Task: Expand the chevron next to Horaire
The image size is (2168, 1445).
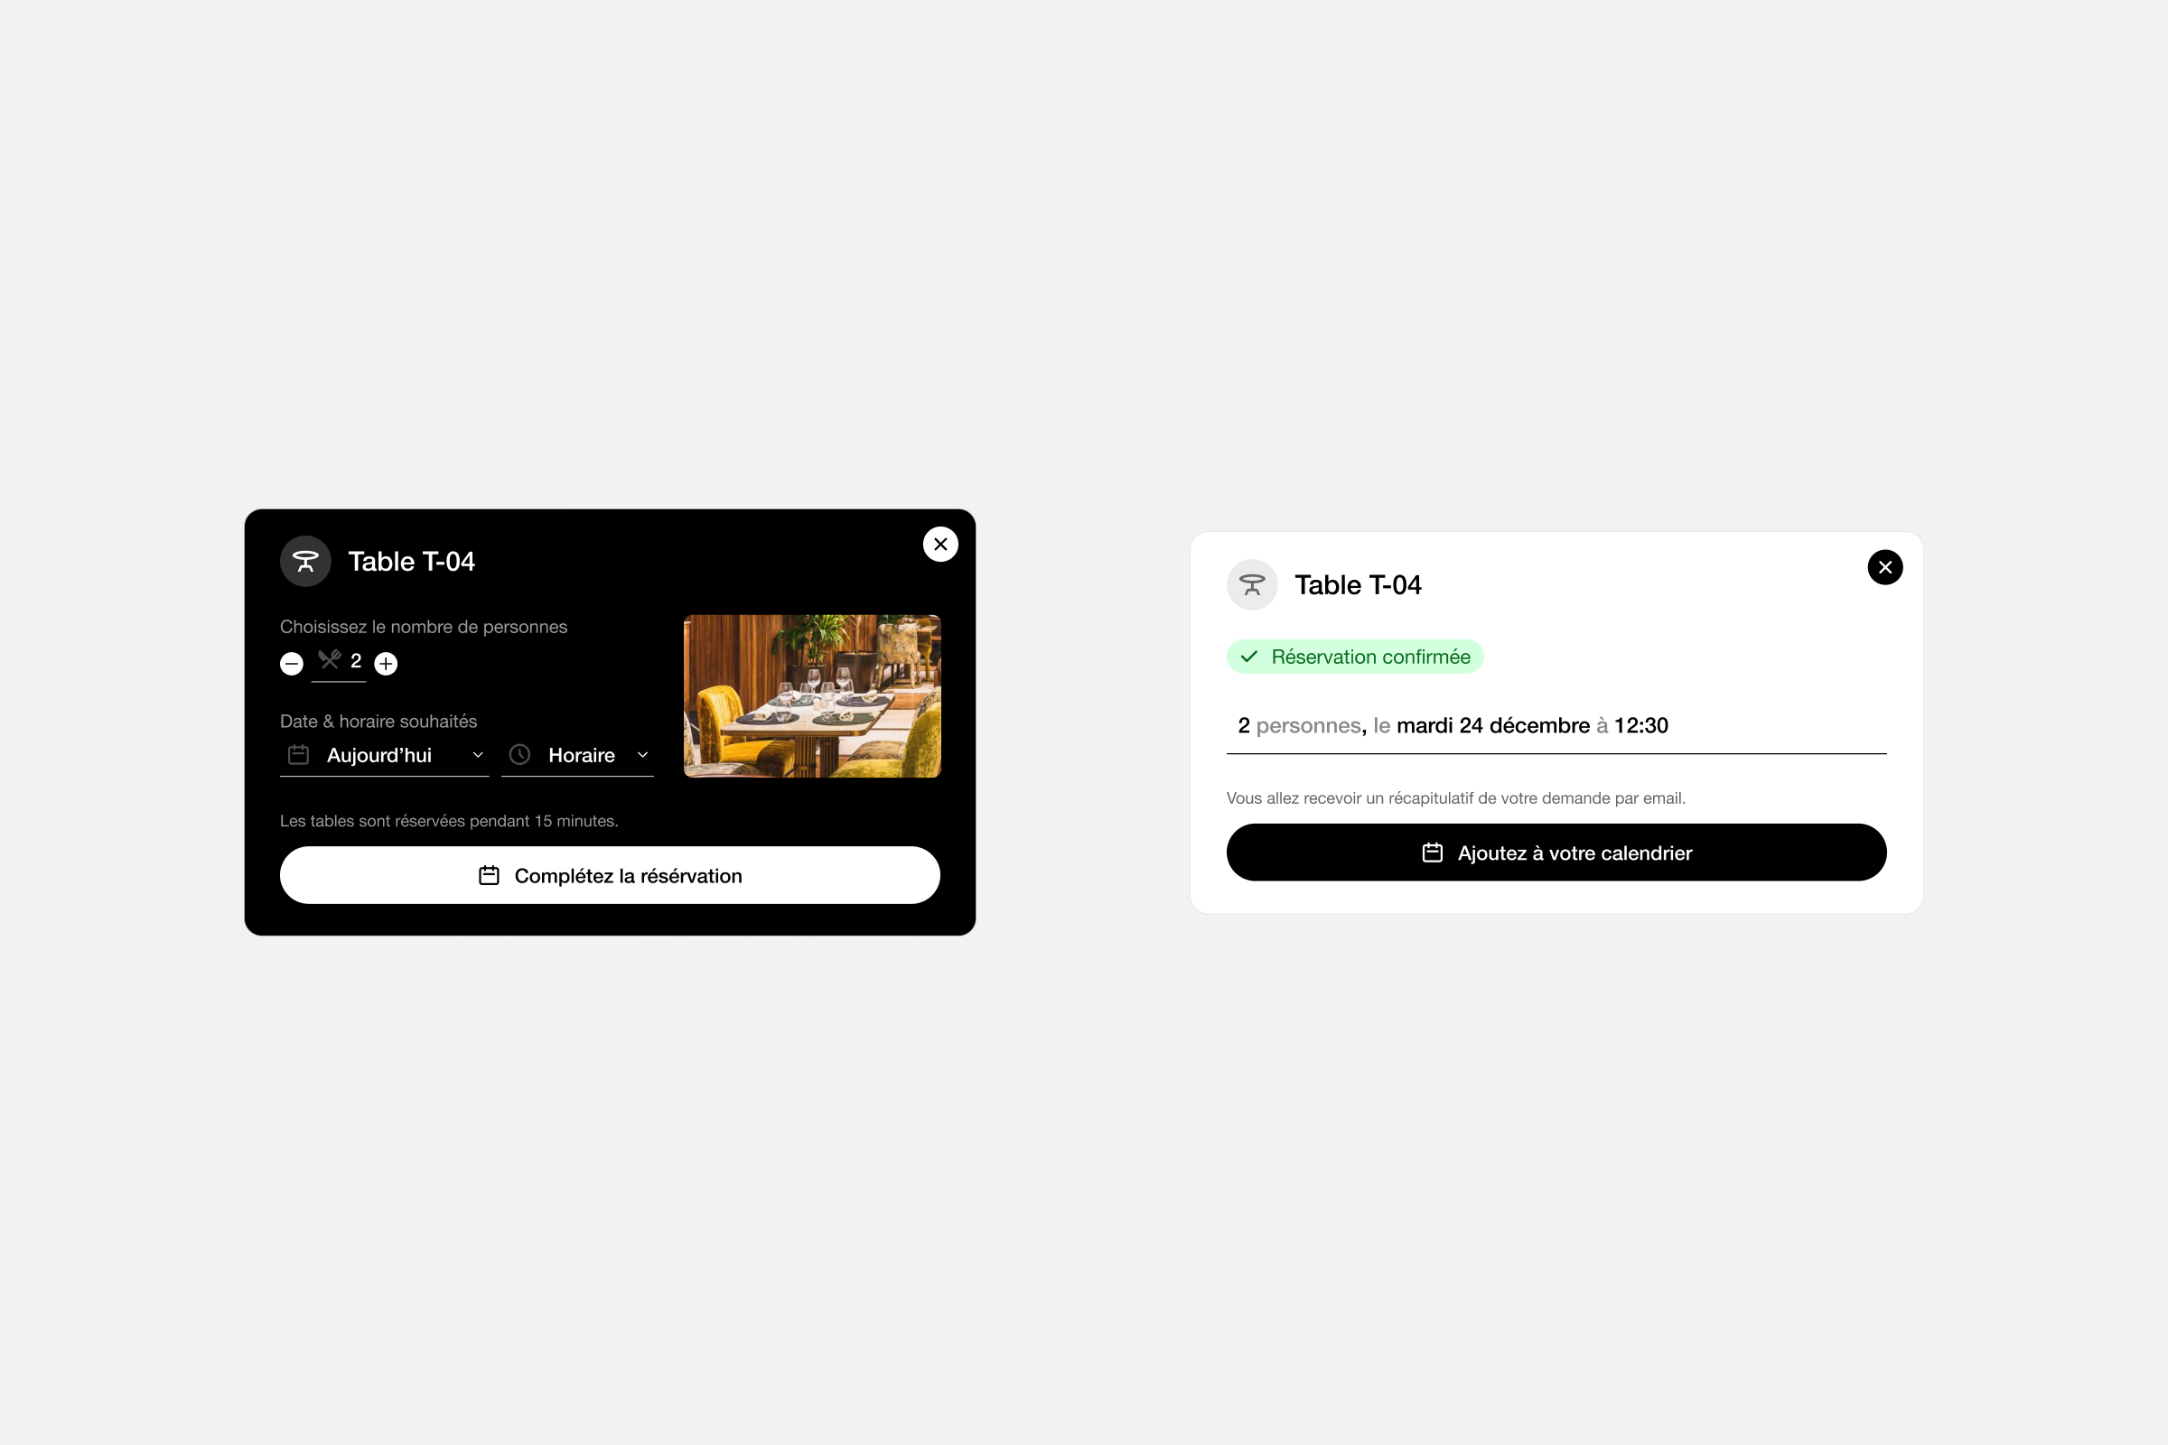Action: (642, 755)
